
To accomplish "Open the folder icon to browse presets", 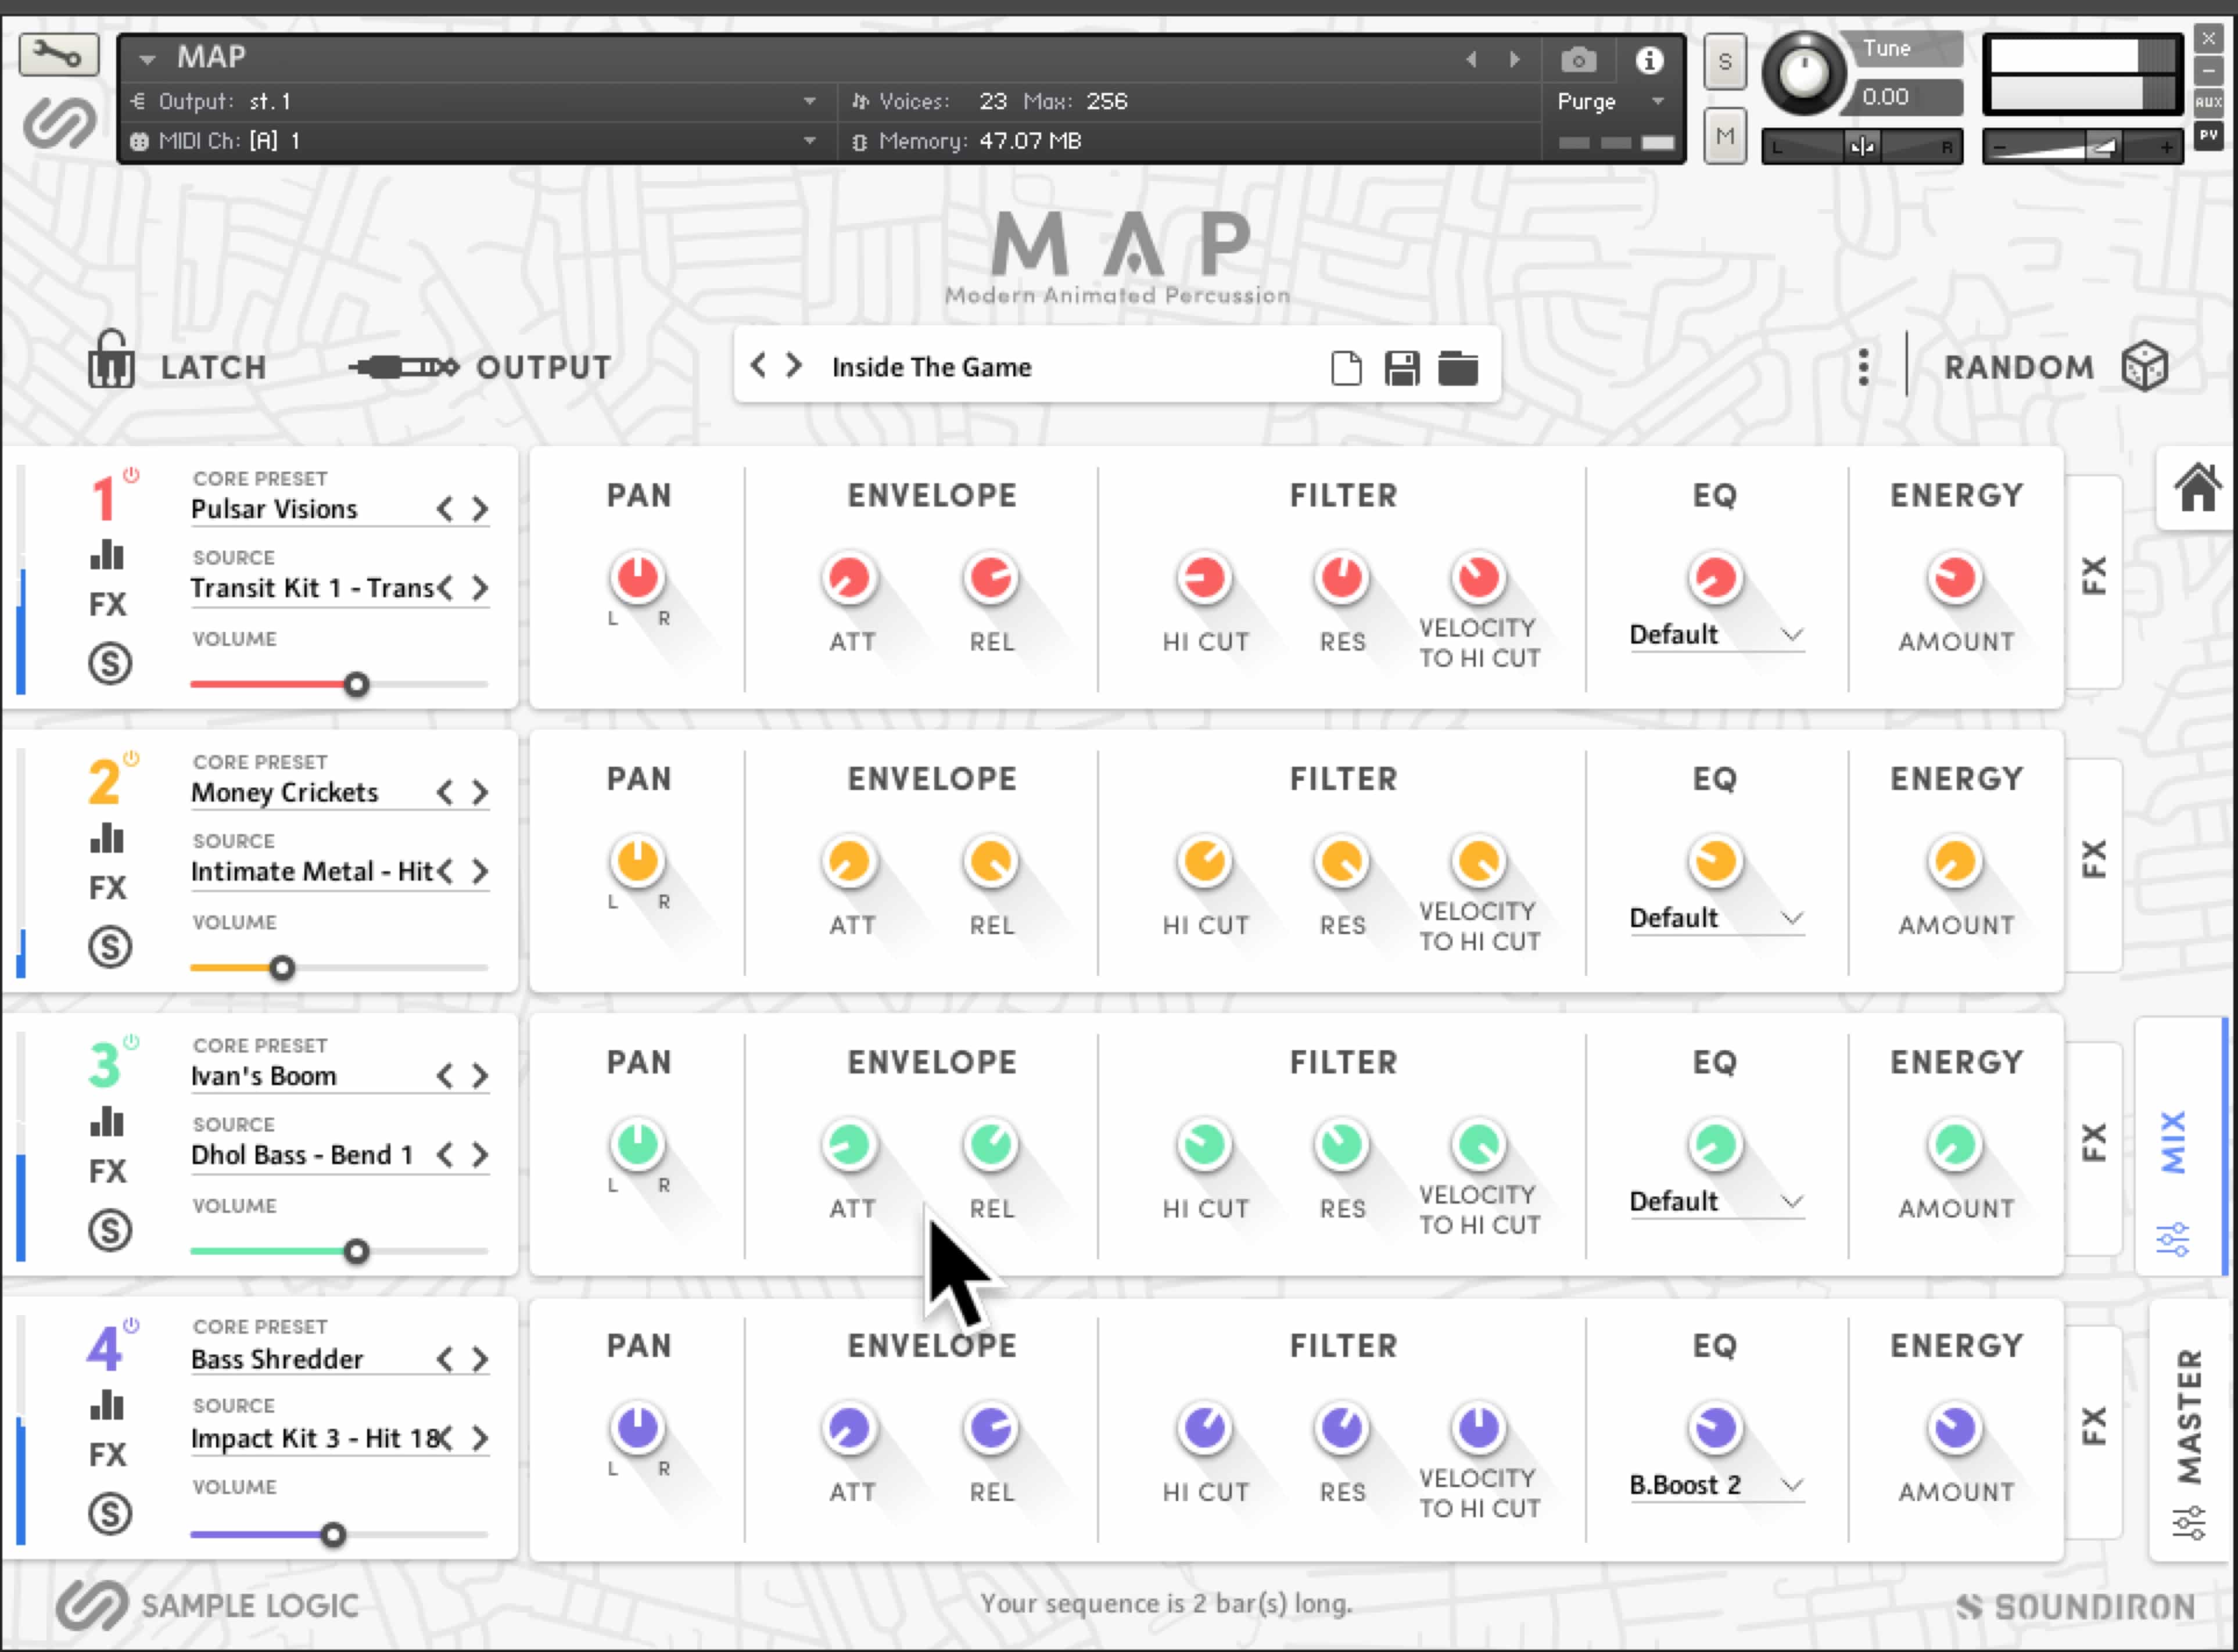I will point(1459,367).
